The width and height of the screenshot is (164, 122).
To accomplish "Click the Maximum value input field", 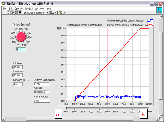I will pos(18,75).
